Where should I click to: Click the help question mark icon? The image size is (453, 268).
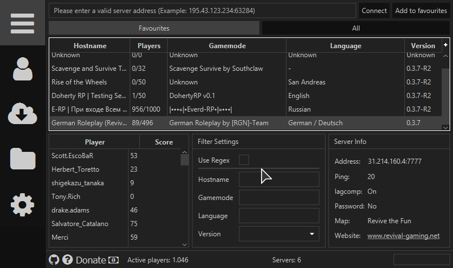coord(67,260)
